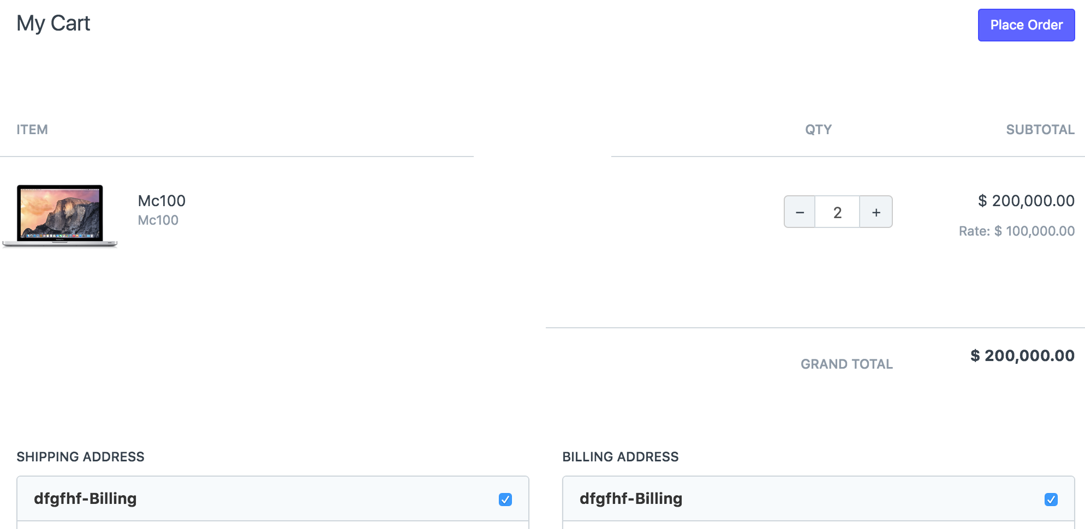Click the GRAND TOTAL label
1085x529 pixels.
coord(846,364)
